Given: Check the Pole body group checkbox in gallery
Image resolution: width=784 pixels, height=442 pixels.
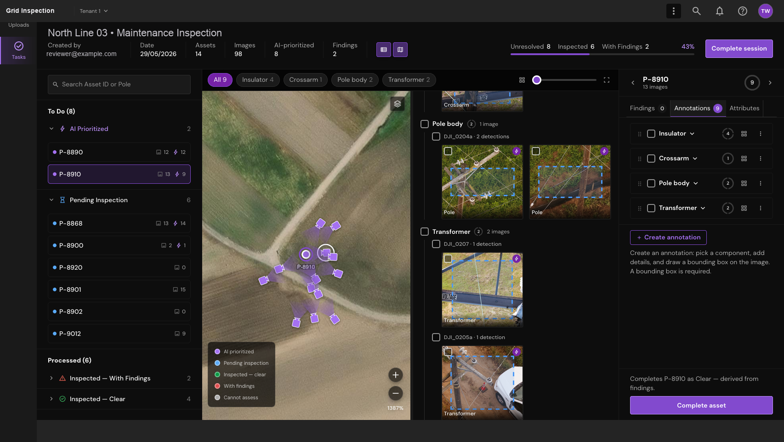Looking at the screenshot, I should point(425,124).
